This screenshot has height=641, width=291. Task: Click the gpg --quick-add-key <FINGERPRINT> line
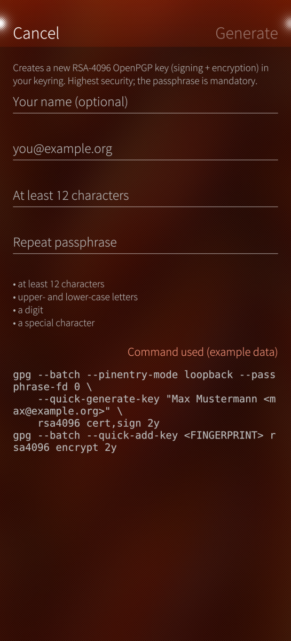pos(144,435)
